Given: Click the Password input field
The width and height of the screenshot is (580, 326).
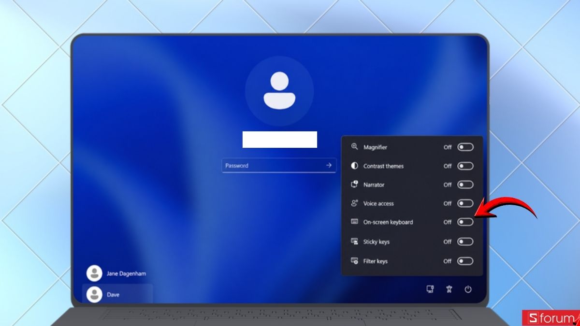Looking at the screenshot, I should [x=279, y=165].
